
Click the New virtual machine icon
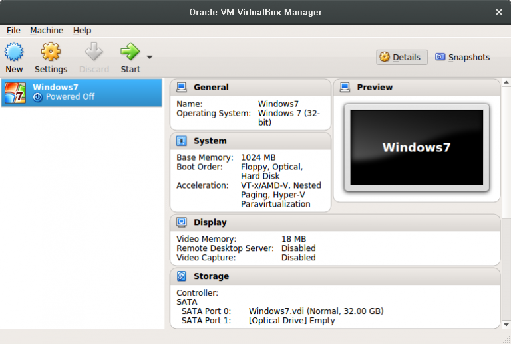(14, 52)
